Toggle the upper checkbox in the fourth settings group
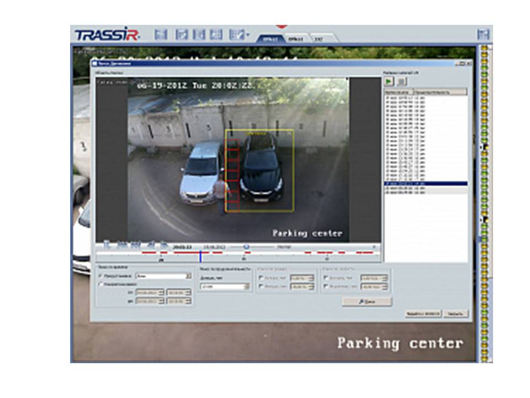Image resolution: width=530 pixels, height=398 pixels. (326, 278)
